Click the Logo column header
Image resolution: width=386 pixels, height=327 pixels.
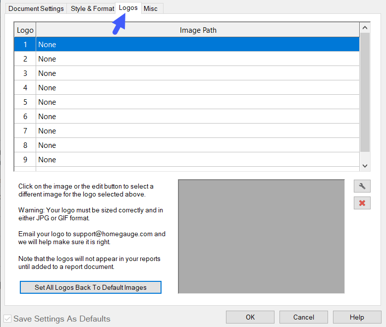tap(25, 30)
